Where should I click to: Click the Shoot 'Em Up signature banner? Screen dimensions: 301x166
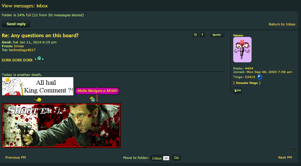(61, 126)
